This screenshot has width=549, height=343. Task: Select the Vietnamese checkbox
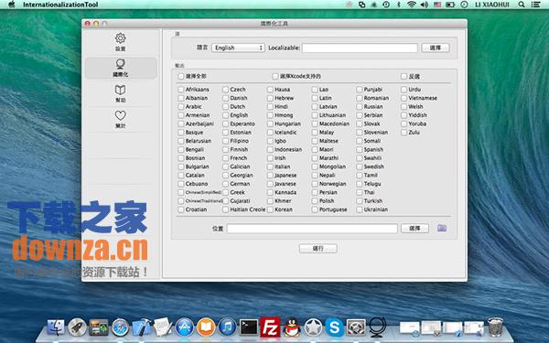[404, 98]
